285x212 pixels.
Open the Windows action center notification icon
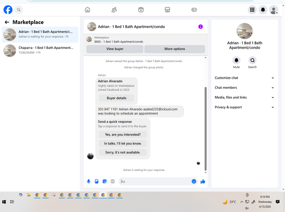[x=278, y=202]
